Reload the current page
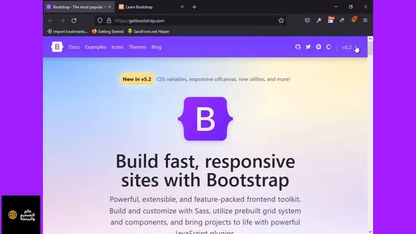 [x=73, y=20]
